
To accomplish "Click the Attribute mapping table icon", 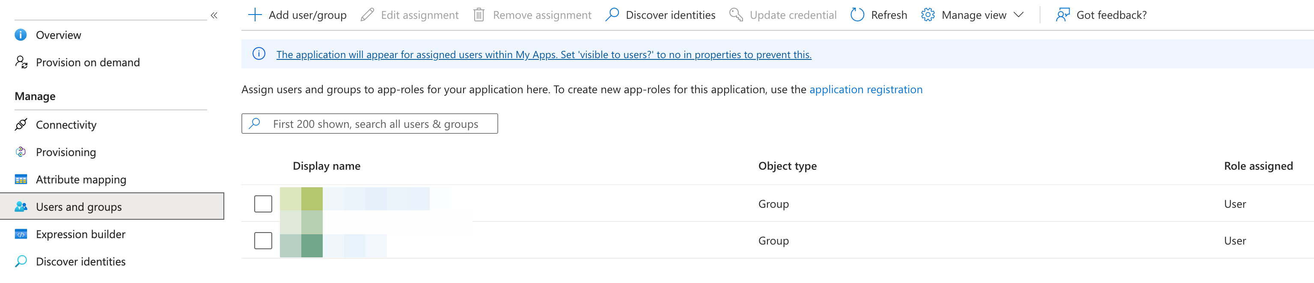I will pyautogui.click(x=21, y=180).
